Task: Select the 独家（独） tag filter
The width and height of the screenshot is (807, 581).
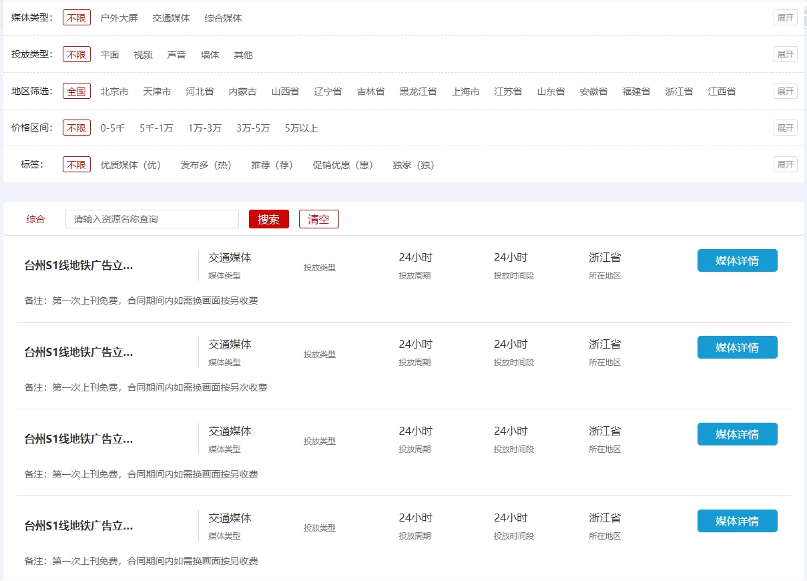Action: (x=413, y=165)
